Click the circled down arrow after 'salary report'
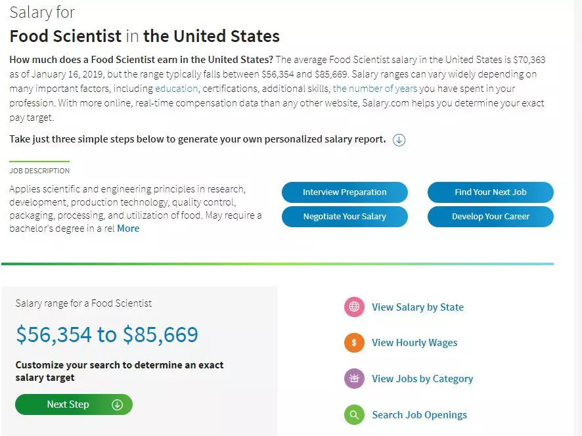Screen dimensions: 582x436 tap(399, 140)
